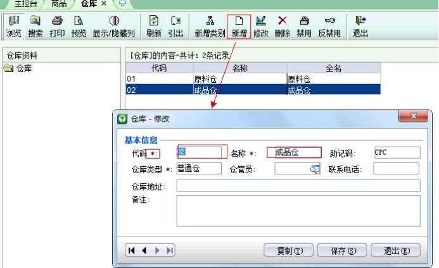Image resolution: width=439 pixels, height=268 pixels.
Task: Click the 保存(S) button
Action: click(x=342, y=250)
